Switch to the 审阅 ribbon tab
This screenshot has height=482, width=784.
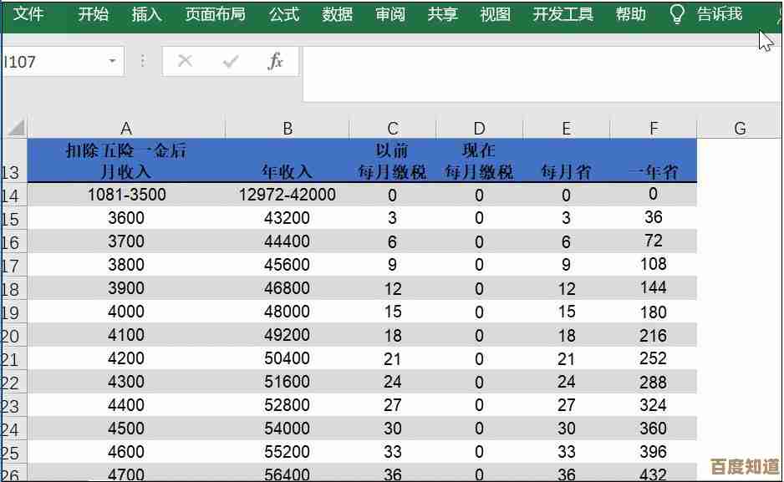389,14
